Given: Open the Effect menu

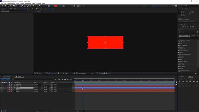Looking at the screenshot, I should point(22,3).
